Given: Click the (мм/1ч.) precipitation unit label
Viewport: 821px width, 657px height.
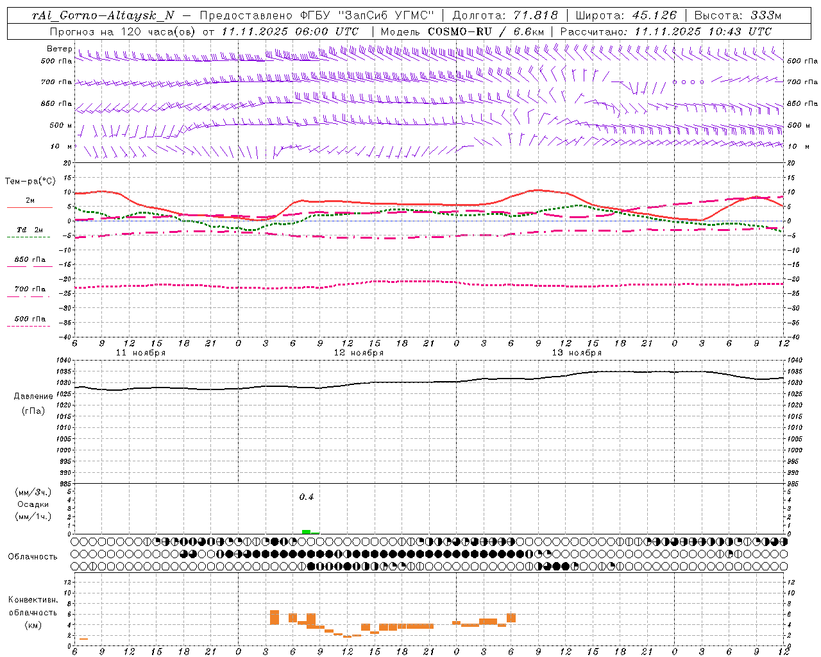Looking at the screenshot, I should coord(33,516).
